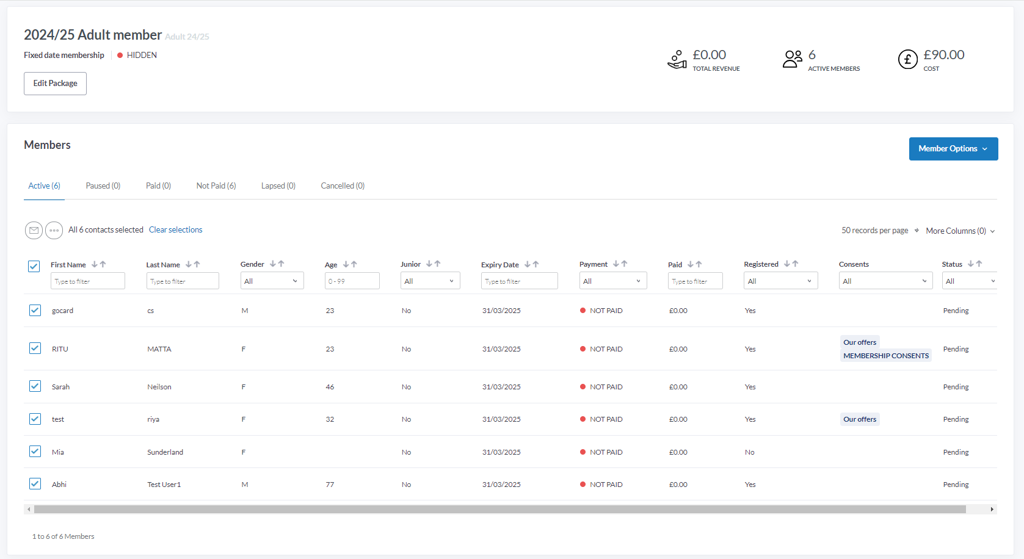Select the Active (6) tab

(44, 186)
